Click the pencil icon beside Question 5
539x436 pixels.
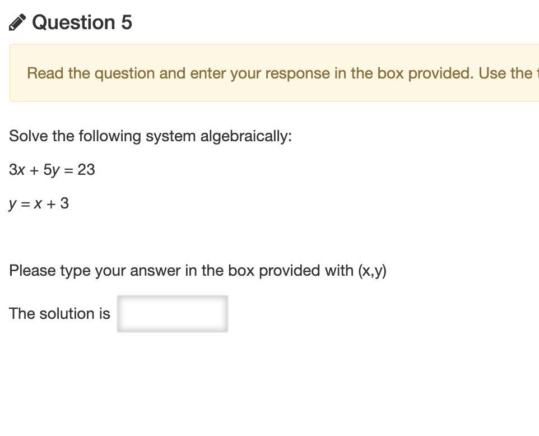click(17, 22)
